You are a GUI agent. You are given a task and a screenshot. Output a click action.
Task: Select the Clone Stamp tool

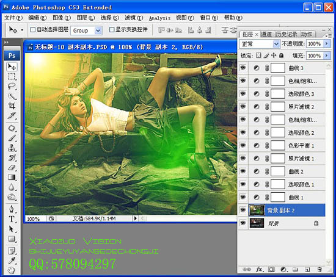[x=12, y=148]
